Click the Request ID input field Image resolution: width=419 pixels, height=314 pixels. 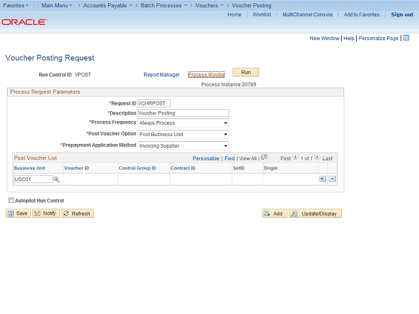point(154,103)
